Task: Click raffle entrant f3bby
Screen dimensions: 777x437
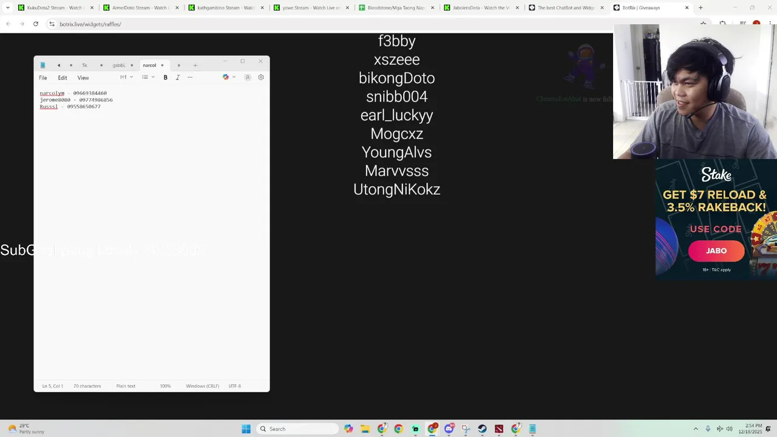Action: click(x=397, y=41)
